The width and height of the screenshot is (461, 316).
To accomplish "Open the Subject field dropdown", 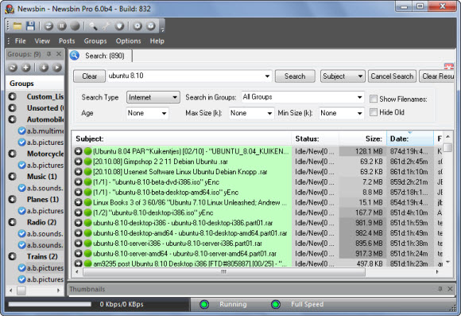I will click(x=343, y=76).
